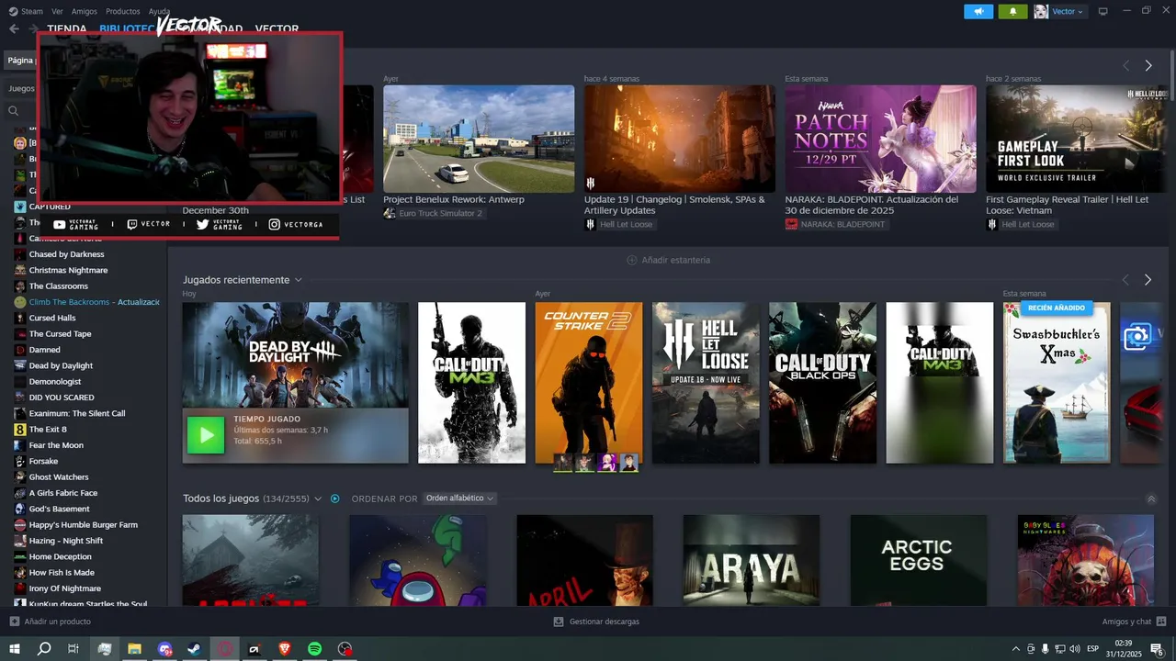The image size is (1176, 661).
Task: Select Happy's Humble Burger Farm entry
Action: pyautogui.click(x=83, y=525)
